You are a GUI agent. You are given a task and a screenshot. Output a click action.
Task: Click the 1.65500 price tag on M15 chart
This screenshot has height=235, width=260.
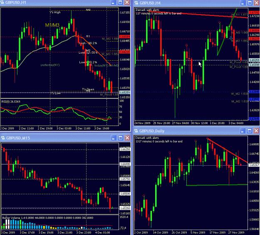tap(125, 193)
